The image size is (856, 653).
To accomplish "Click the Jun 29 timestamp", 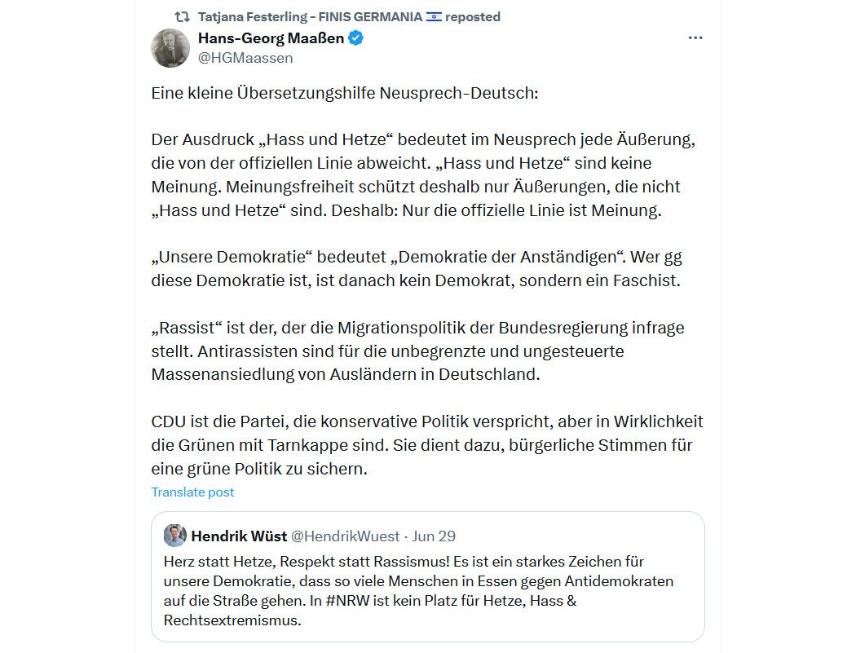I will pyautogui.click(x=434, y=536).
